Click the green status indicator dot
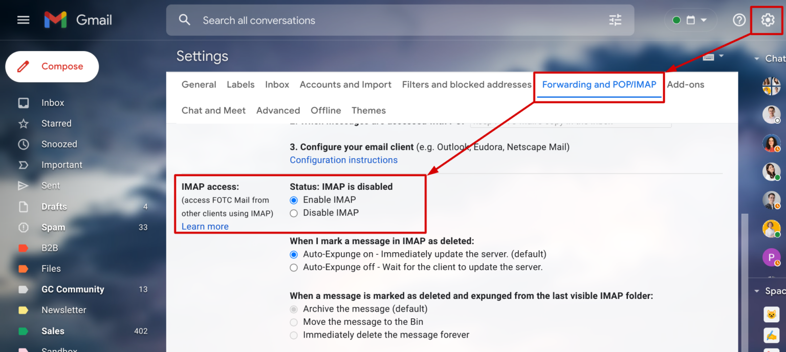 tap(676, 20)
